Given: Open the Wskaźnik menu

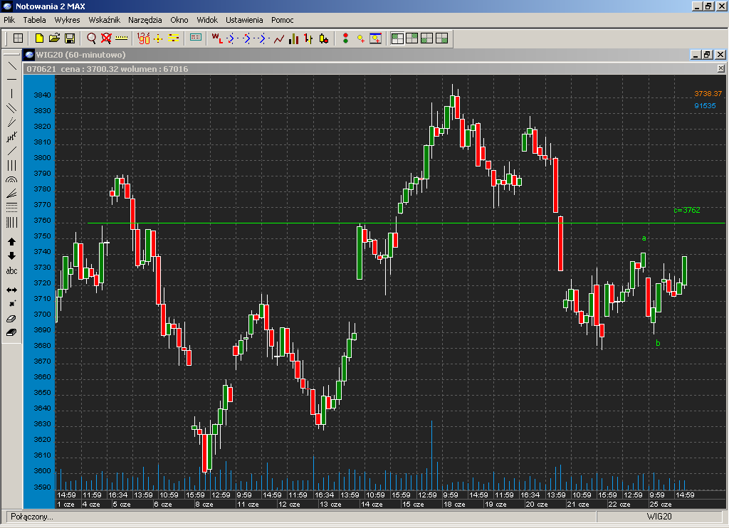Looking at the screenshot, I should [104, 20].
